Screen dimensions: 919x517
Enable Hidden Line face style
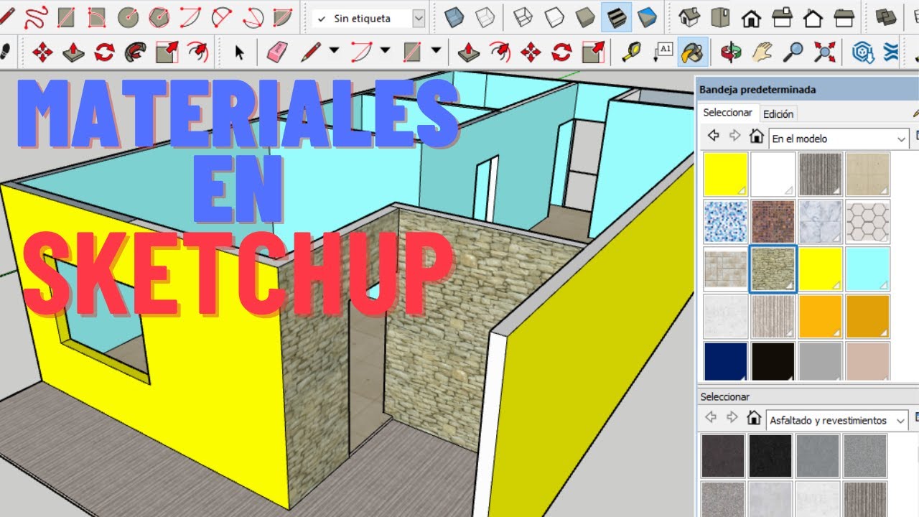pyautogui.click(x=554, y=17)
